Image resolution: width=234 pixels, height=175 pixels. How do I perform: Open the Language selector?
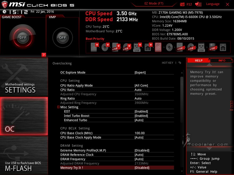[213, 4]
